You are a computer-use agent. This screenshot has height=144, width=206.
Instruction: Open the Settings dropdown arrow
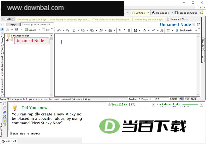[x=148, y=13]
